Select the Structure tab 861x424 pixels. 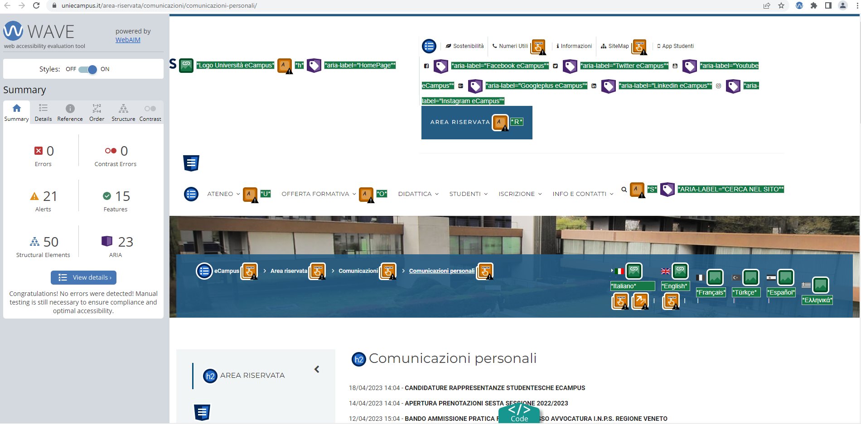pos(123,113)
